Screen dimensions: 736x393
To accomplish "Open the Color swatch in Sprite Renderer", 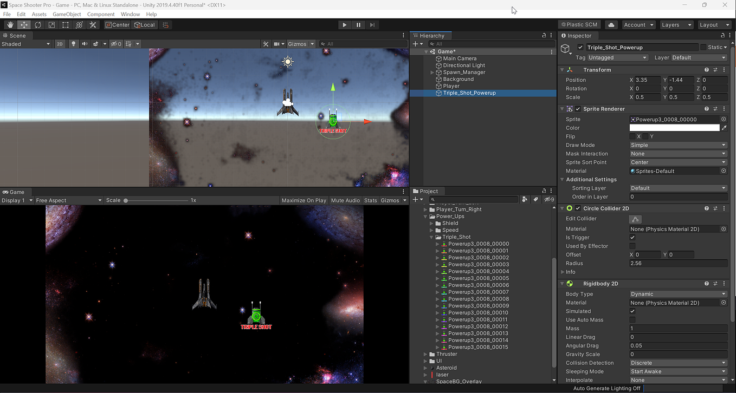I will pos(674,127).
